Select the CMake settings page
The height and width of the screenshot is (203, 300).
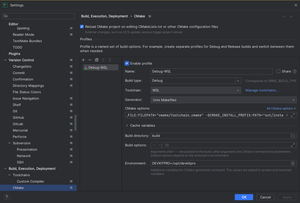(x=38, y=188)
